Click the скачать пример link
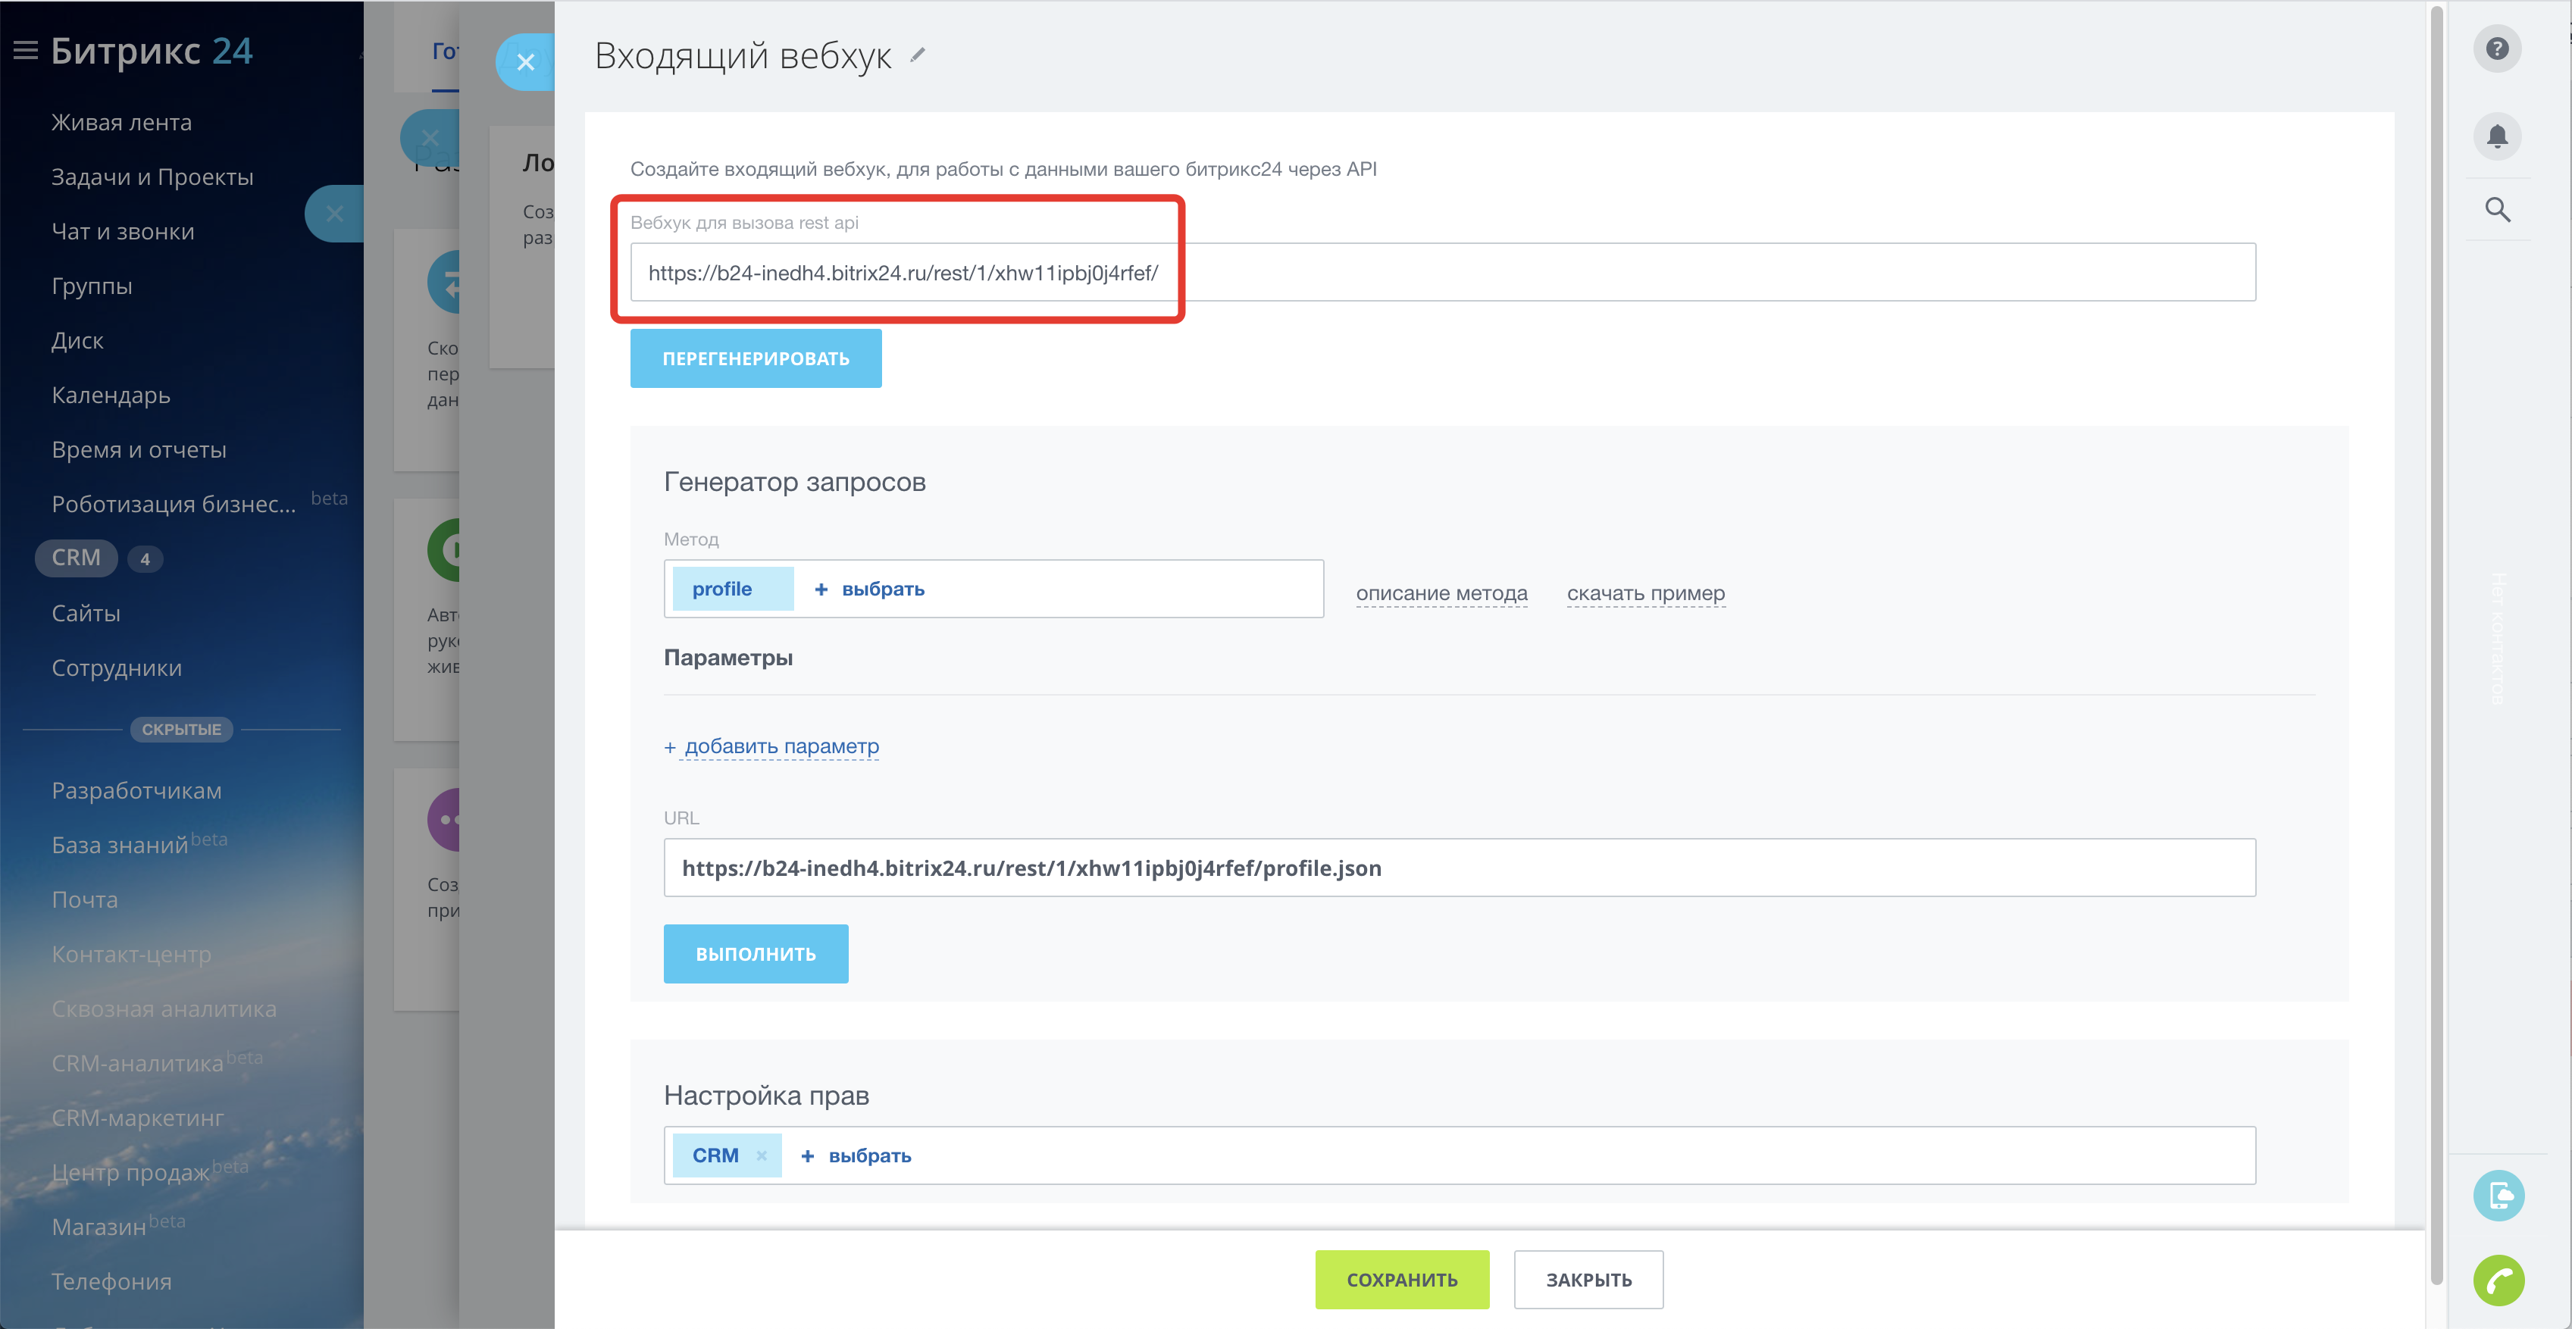 pyautogui.click(x=1645, y=593)
